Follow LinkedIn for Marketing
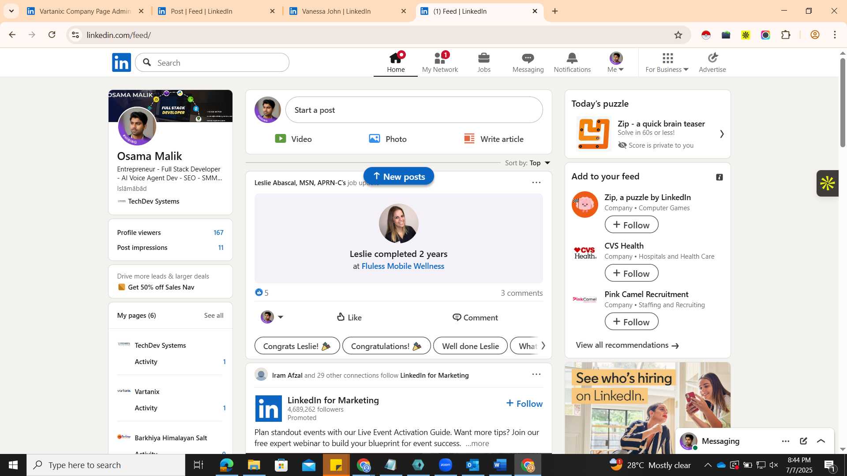The width and height of the screenshot is (847, 476). [x=524, y=403]
